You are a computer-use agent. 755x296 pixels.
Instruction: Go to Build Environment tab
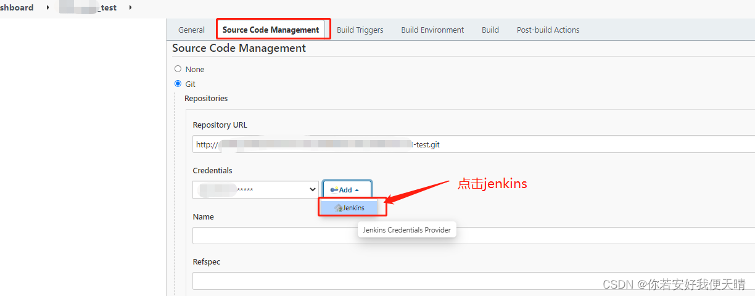click(x=432, y=30)
